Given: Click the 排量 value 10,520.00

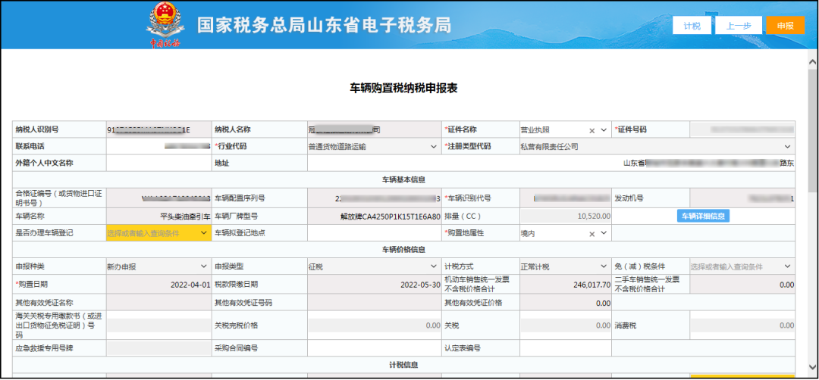Looking at the screenshot, I should [x=565, y=216].
